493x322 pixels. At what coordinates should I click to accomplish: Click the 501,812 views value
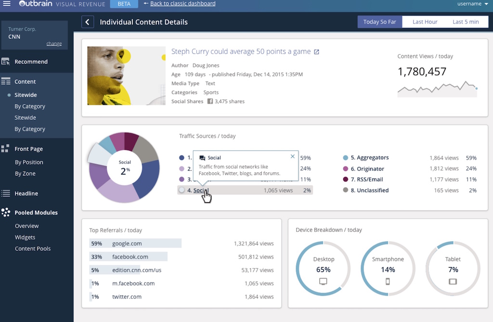coord(256,257)
